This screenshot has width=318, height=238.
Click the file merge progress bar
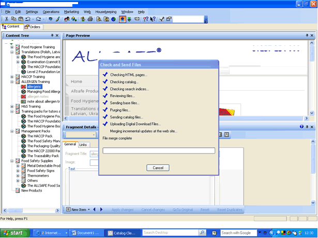point(158,150)
